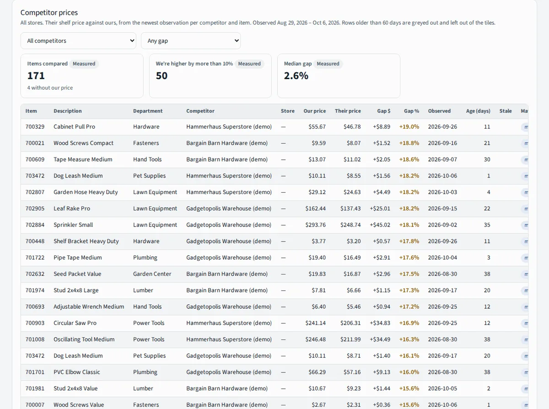Click the Gap % column header

pyautogui.click(x=412, y=111)
